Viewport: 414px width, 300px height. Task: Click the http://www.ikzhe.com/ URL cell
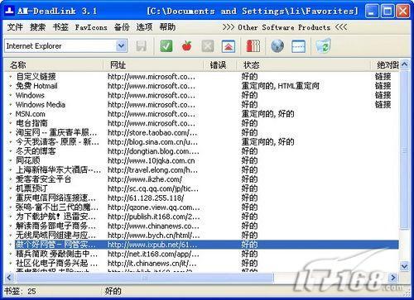145,179
